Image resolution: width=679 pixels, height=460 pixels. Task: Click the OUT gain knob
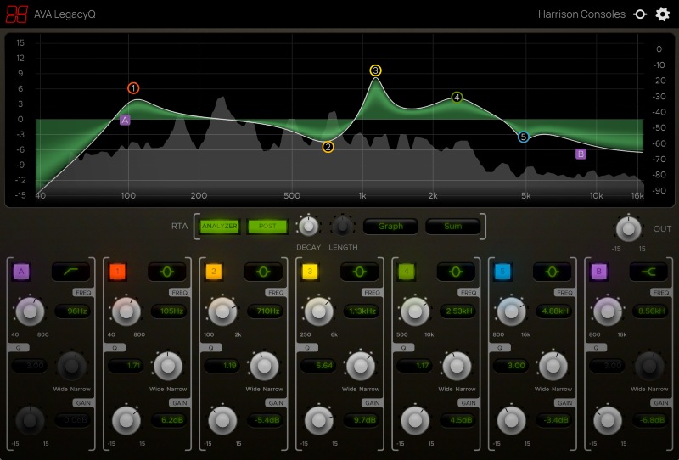click(x=627, y=228)
